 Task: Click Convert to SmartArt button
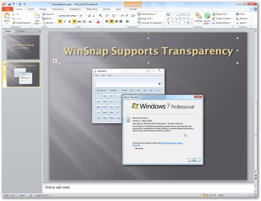(150, 23)
